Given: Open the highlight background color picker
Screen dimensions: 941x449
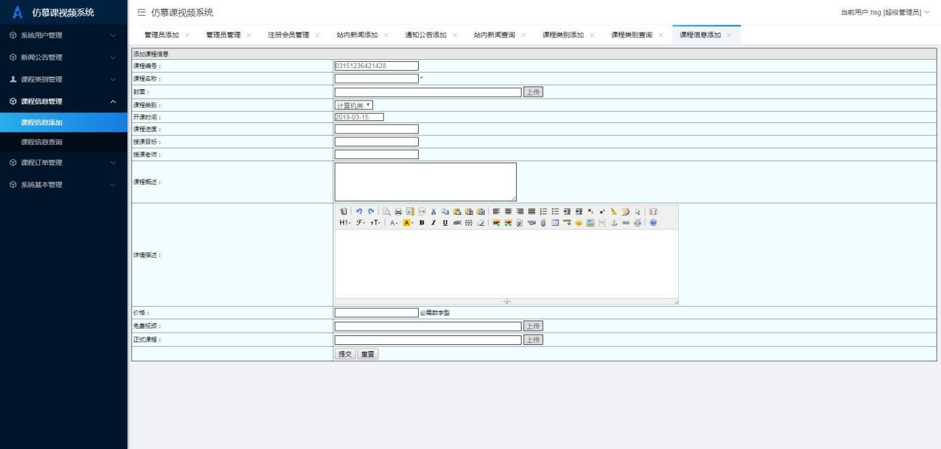Looking at the screenshot, I should (407, 222).
